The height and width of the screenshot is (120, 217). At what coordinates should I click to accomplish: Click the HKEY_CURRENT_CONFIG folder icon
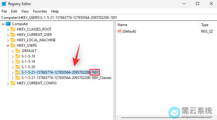coord(13,83)
